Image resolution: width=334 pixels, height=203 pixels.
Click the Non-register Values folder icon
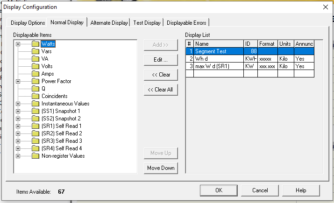pyautogui.click(x=36, y=156)
